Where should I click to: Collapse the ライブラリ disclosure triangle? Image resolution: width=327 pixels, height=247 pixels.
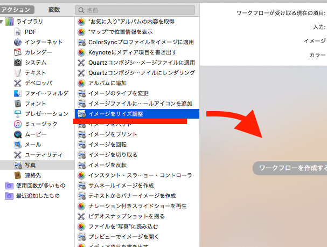pos(2,22)
